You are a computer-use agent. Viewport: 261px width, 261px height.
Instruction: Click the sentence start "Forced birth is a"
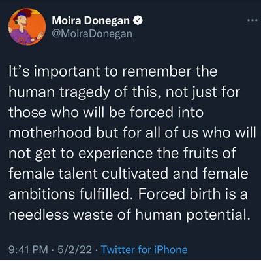click(192, 194)
